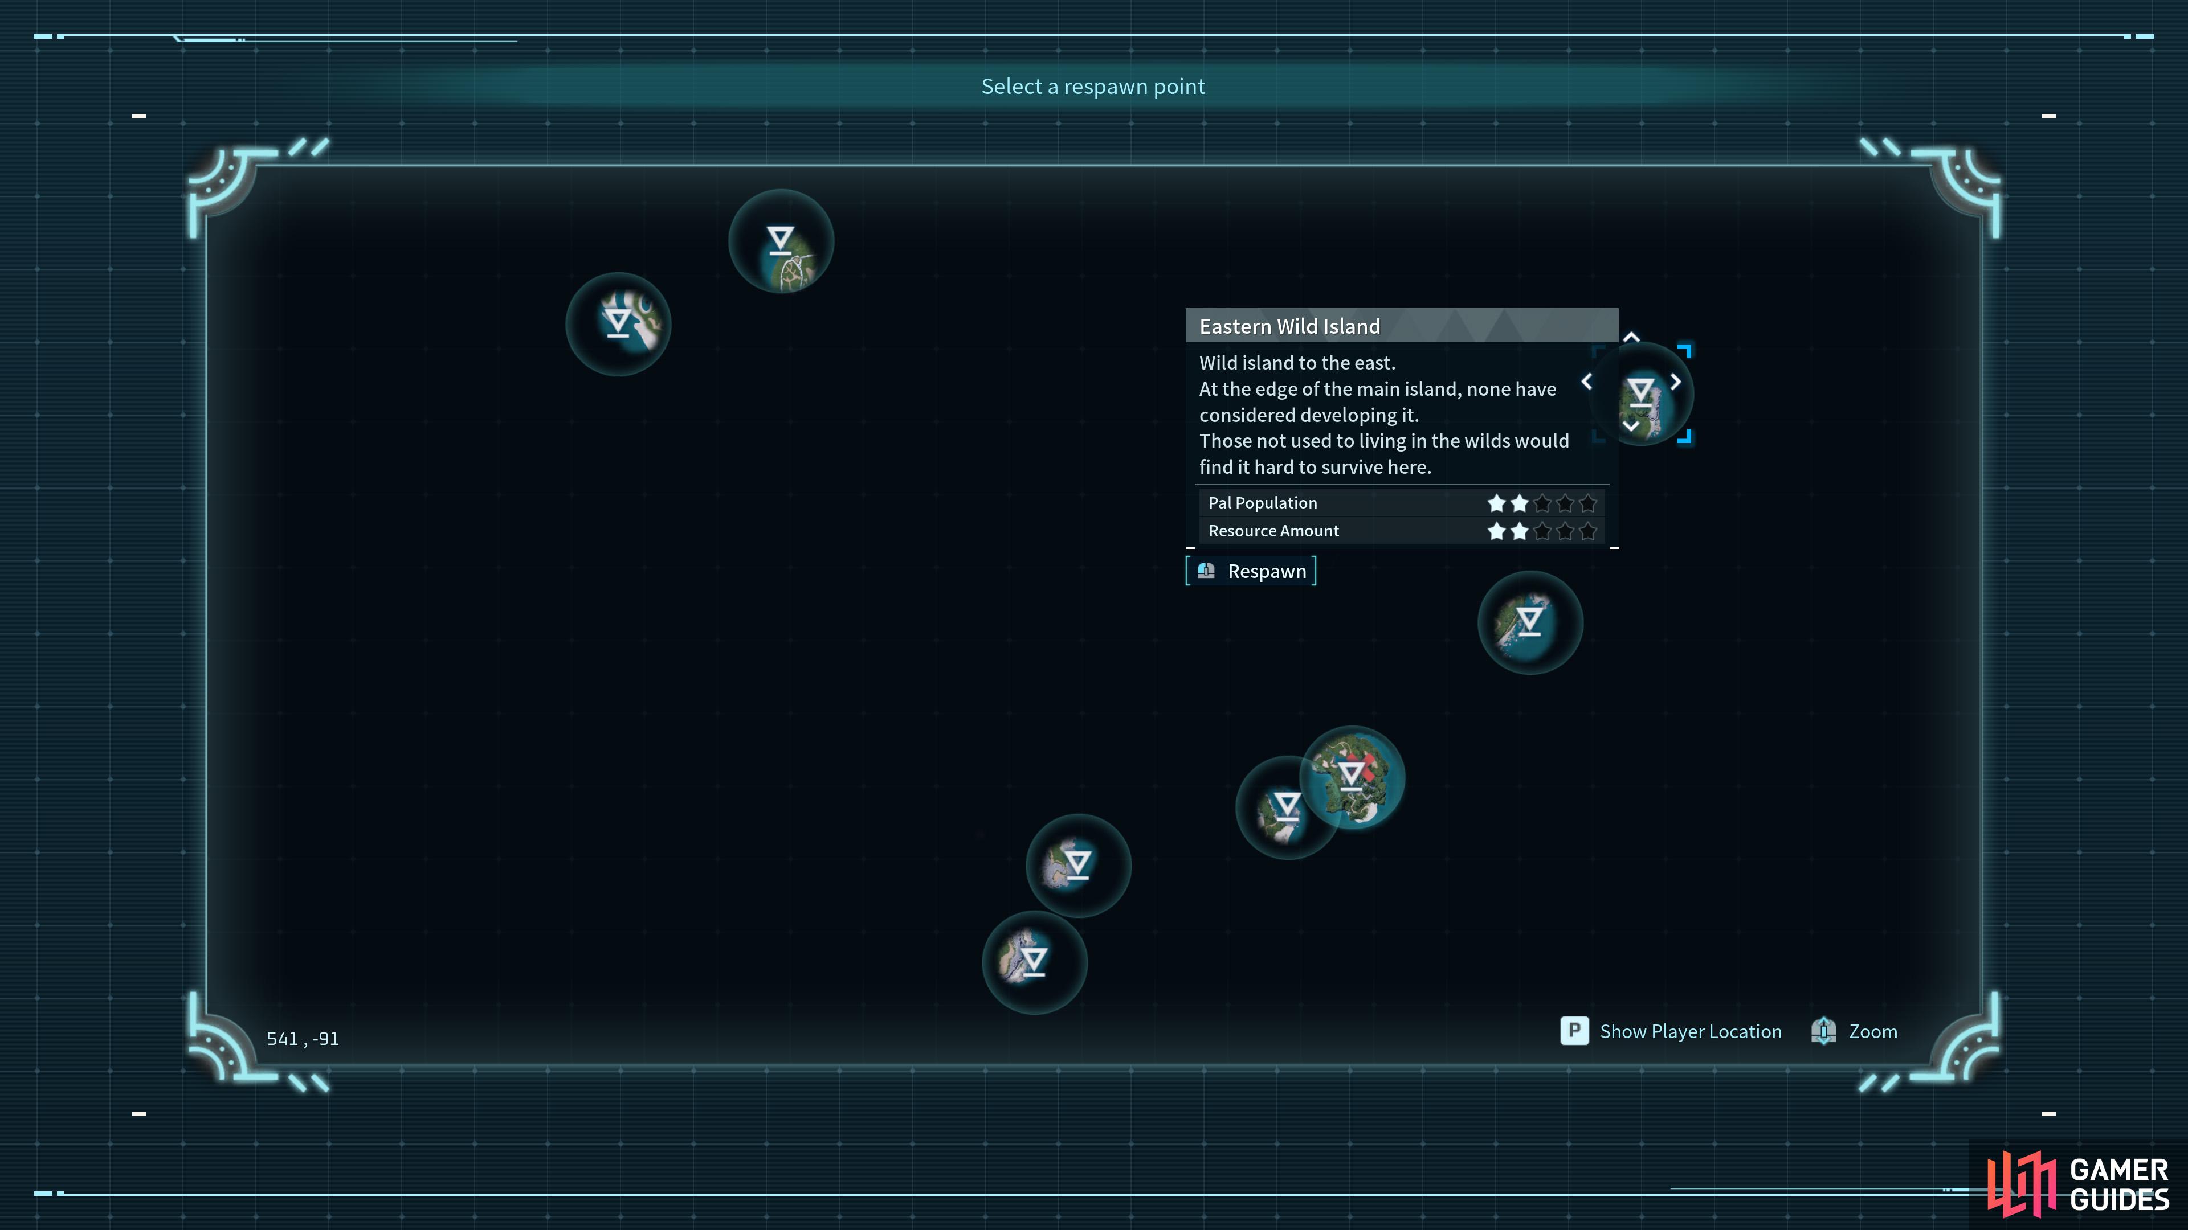The height and width of the screenshot is (1230, 2188).
Task: Click the selected Eastern Wild Island marker
Action: pos(1641,393)
